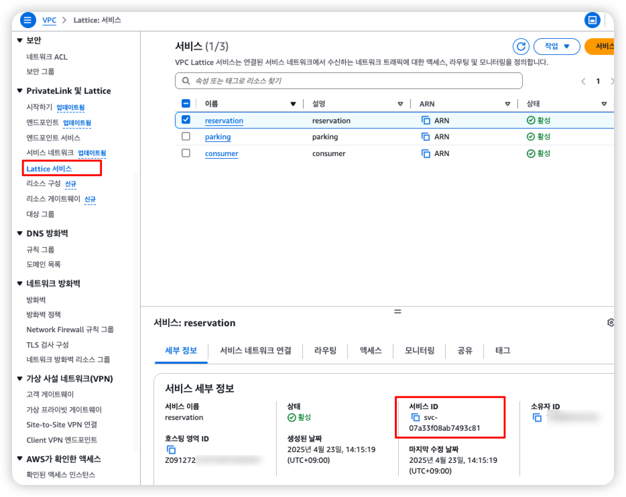Sort by 상태 column arrow
The height and width of the screenshot is (497, 626).
(x=604, y=104)
